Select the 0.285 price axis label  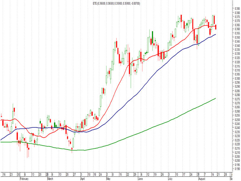click(238, 91)
